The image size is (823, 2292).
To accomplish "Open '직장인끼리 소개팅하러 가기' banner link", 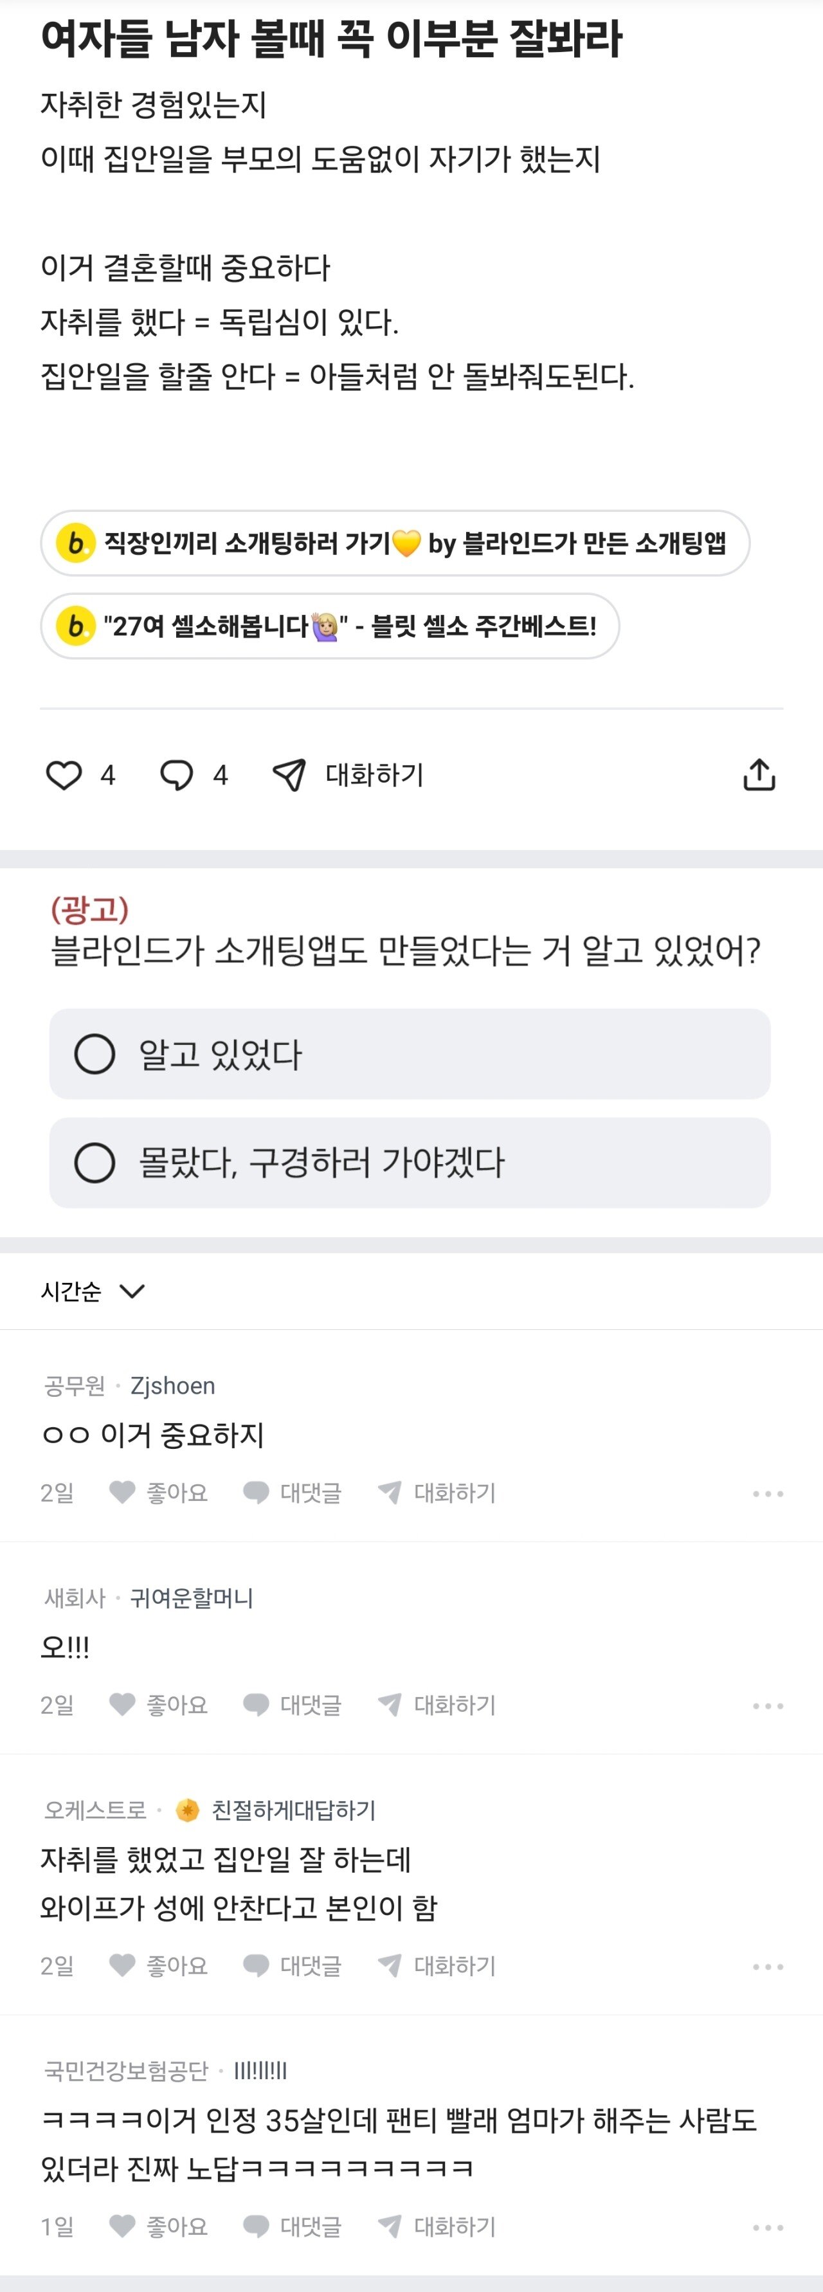I will (394, 543).
